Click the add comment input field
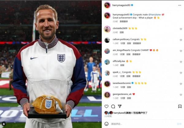 pos(143,124)
